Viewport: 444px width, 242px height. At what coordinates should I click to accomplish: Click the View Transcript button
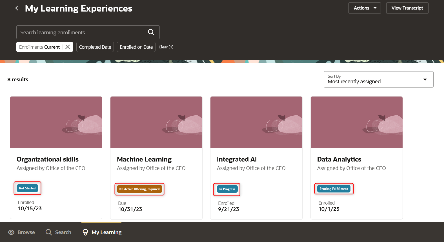pos(407,8)
